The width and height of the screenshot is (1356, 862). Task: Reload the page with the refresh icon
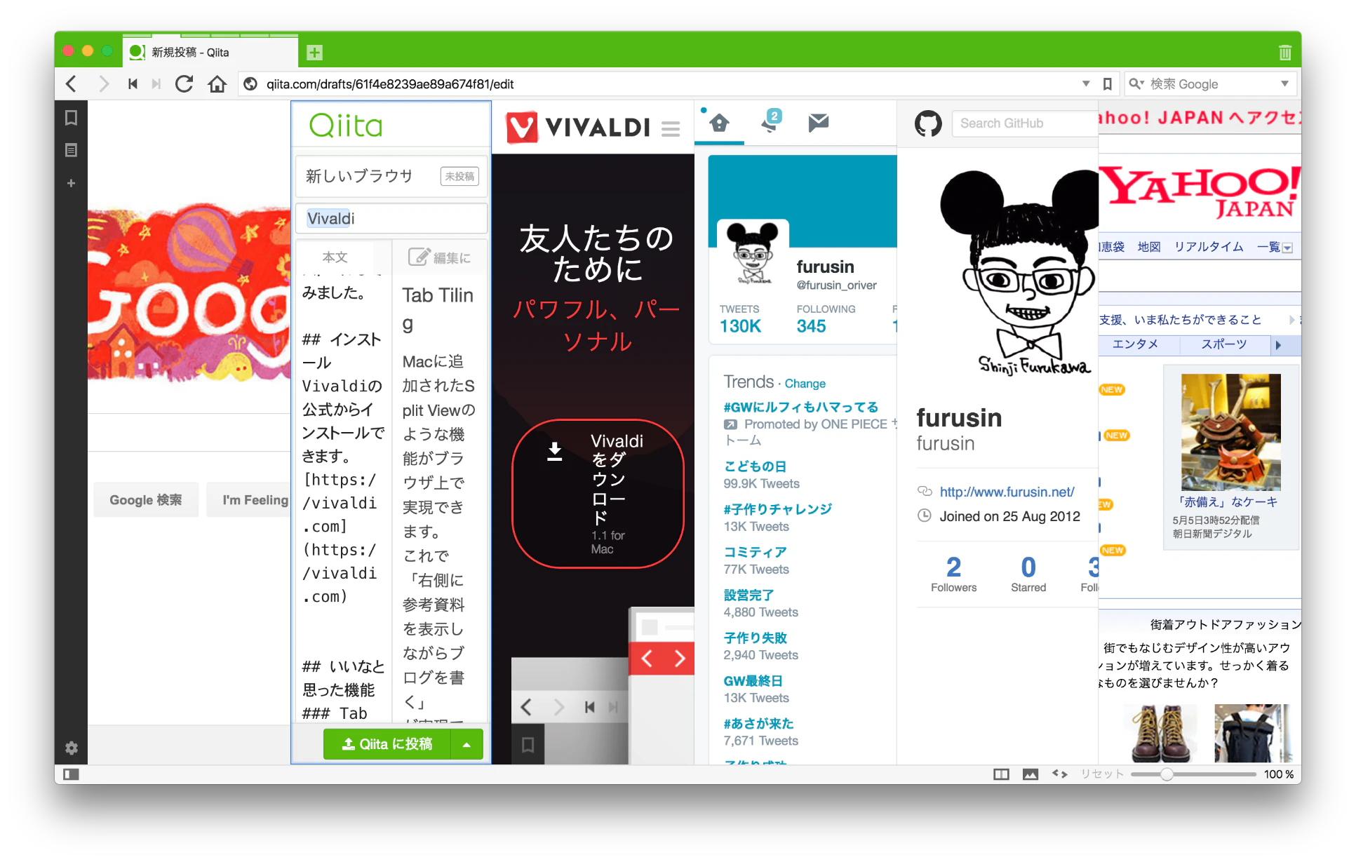tap(184, 84)
